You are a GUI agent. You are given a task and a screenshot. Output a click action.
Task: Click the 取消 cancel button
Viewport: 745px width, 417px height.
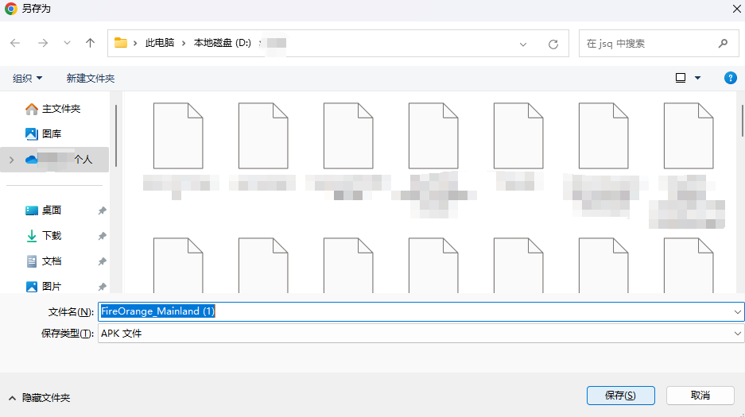tap(700, 396)
